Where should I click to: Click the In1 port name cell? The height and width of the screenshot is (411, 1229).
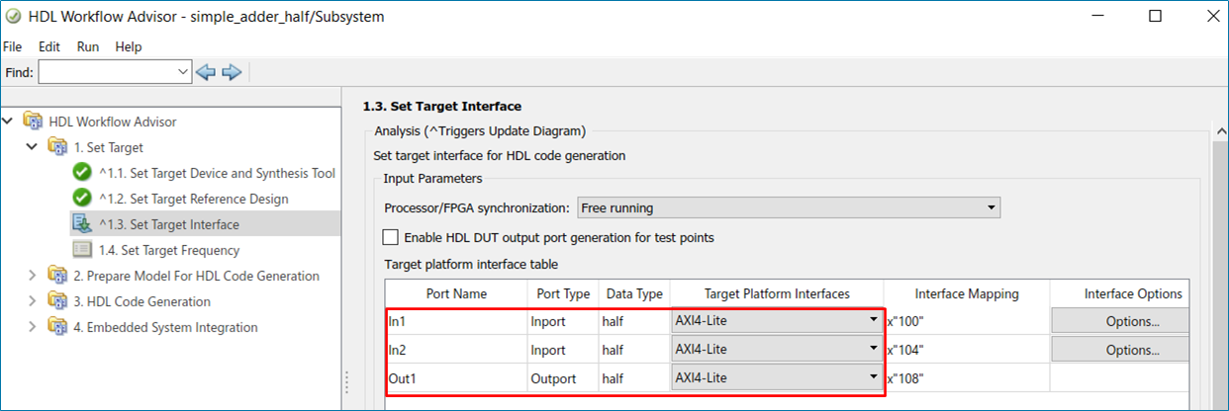click(456, 321)
